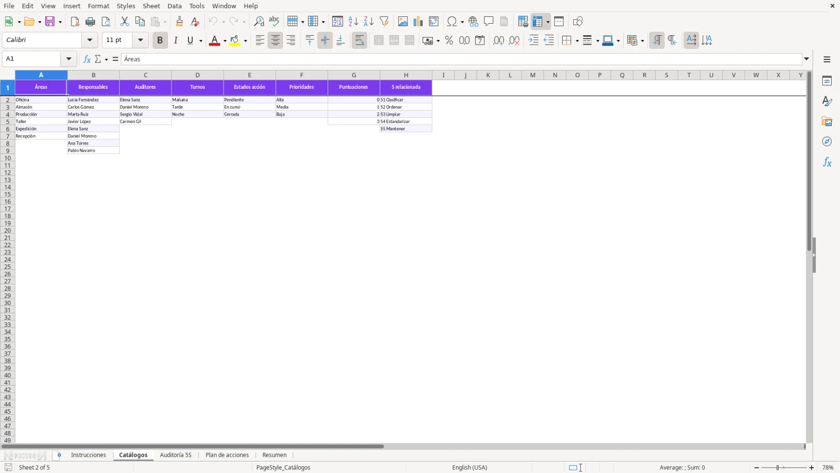Toggle Wrap Text button
Image resolution: width=840 pixels, height=473 pixels.
pos(360,40)
